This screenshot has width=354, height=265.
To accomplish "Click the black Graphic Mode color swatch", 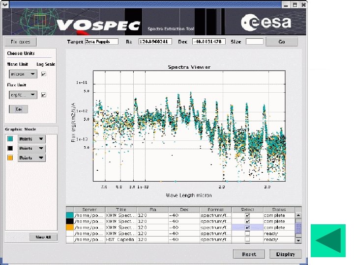I will [x=10, y=148].
